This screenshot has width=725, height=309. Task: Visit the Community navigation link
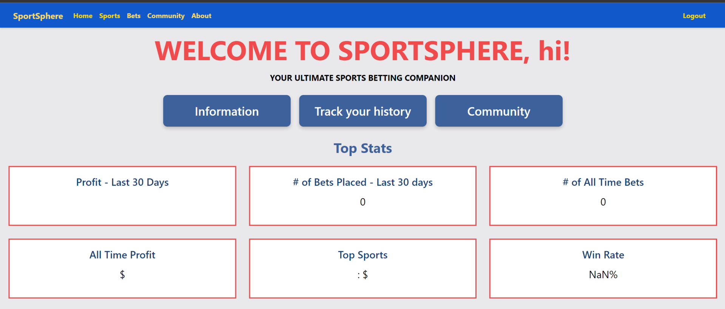(x=166, y=16)
